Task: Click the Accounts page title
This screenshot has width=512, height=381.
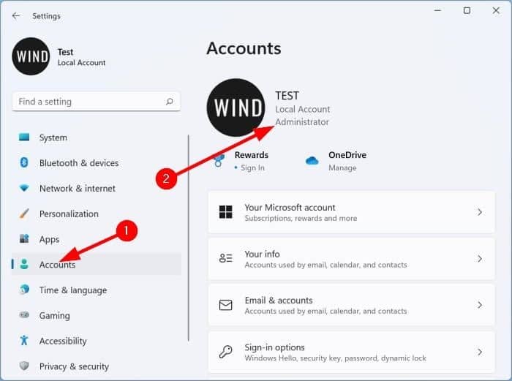Action: 244,48
